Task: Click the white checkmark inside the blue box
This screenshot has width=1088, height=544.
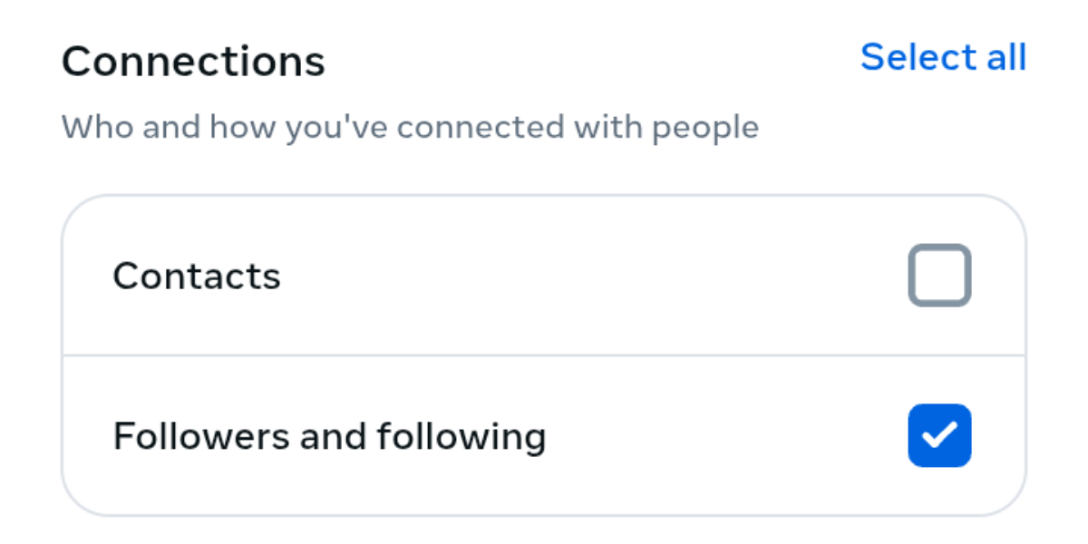Action: pyautogui.click(x=939, y=435)
